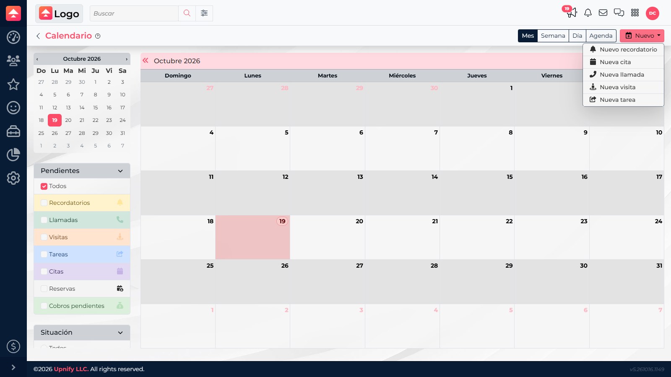Open the DC user avatar menu
671x377 pixels.
point(653,13)
